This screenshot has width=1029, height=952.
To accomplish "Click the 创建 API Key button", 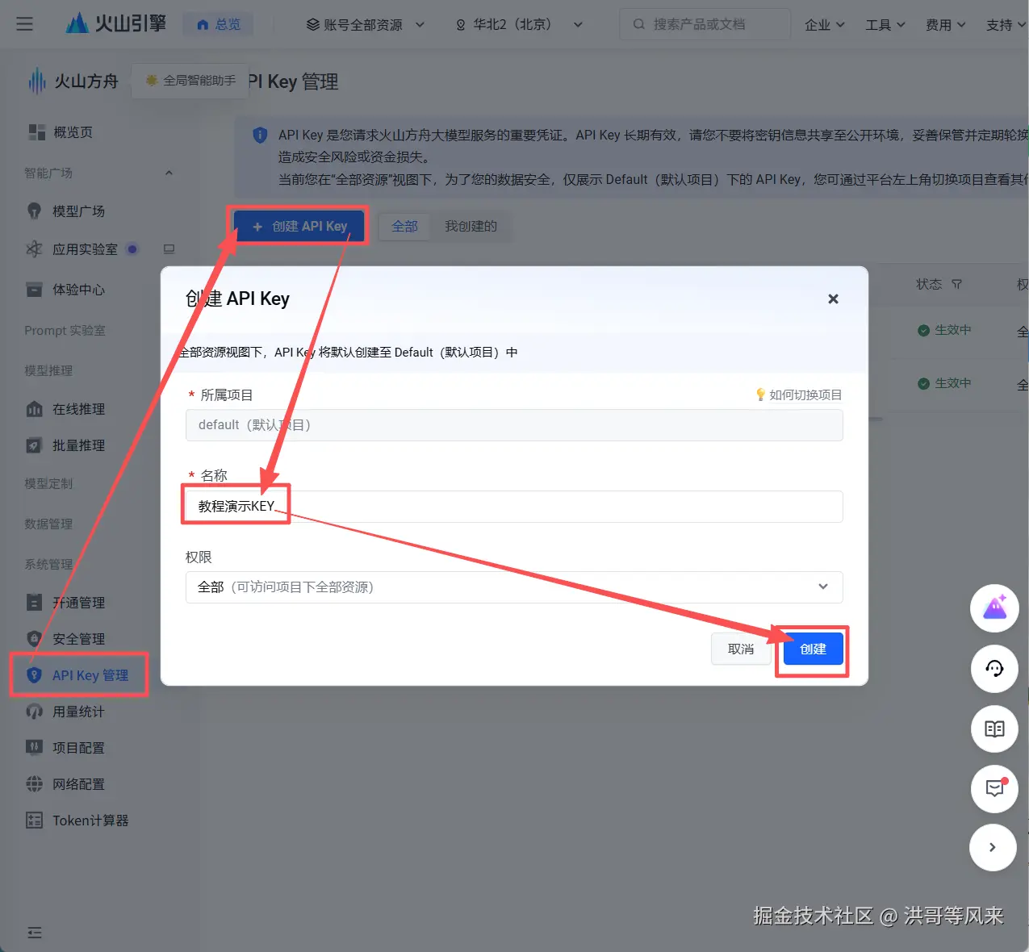I will coord(299,227).
